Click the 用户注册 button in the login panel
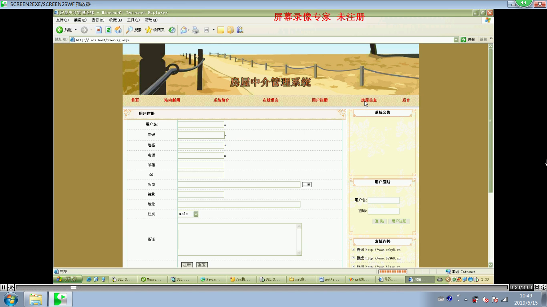This screenshot has height=307, width=547. tap(399, 221)
